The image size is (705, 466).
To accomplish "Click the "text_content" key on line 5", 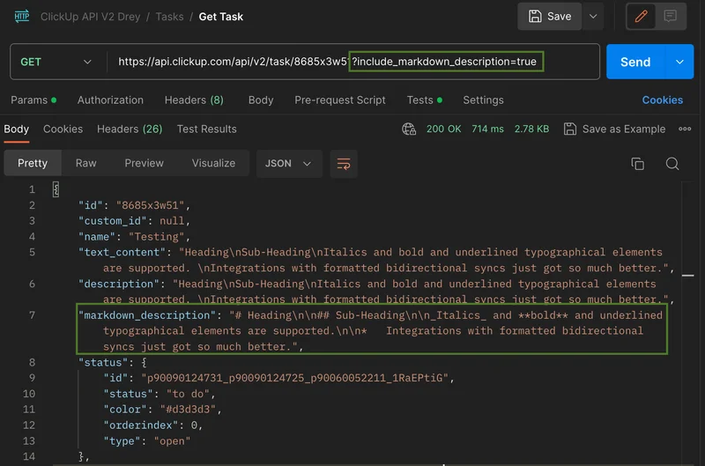I will (122, 253).
